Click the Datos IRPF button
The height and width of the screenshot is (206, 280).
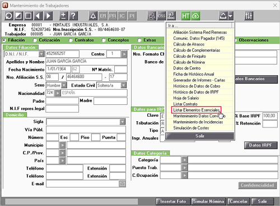(261, 145)
